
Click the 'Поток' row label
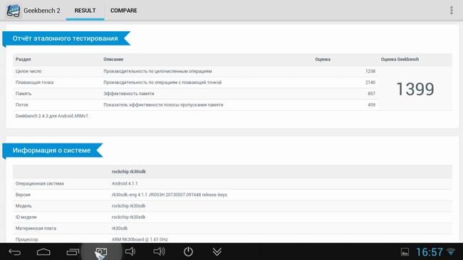(22, 105)
